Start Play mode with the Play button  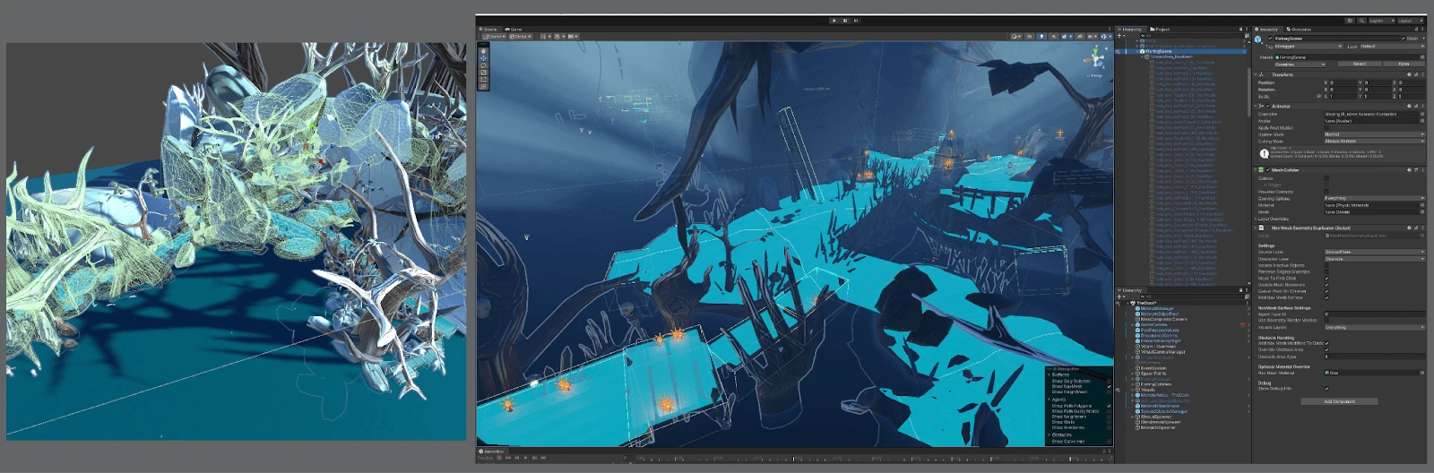(834, 20)
